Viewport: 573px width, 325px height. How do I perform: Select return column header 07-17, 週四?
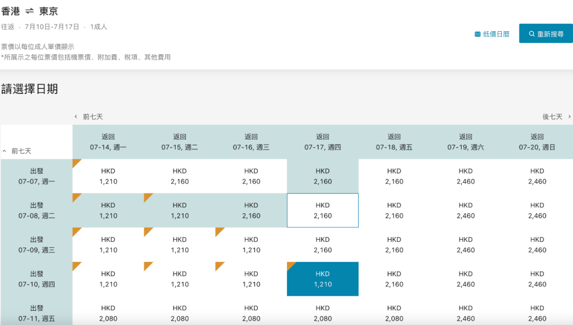[x=323, y=142]
